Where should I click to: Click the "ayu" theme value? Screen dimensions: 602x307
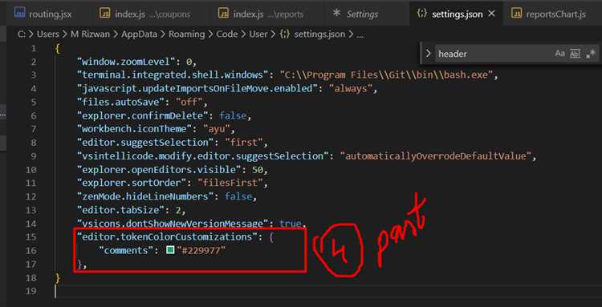pos(216,129)
